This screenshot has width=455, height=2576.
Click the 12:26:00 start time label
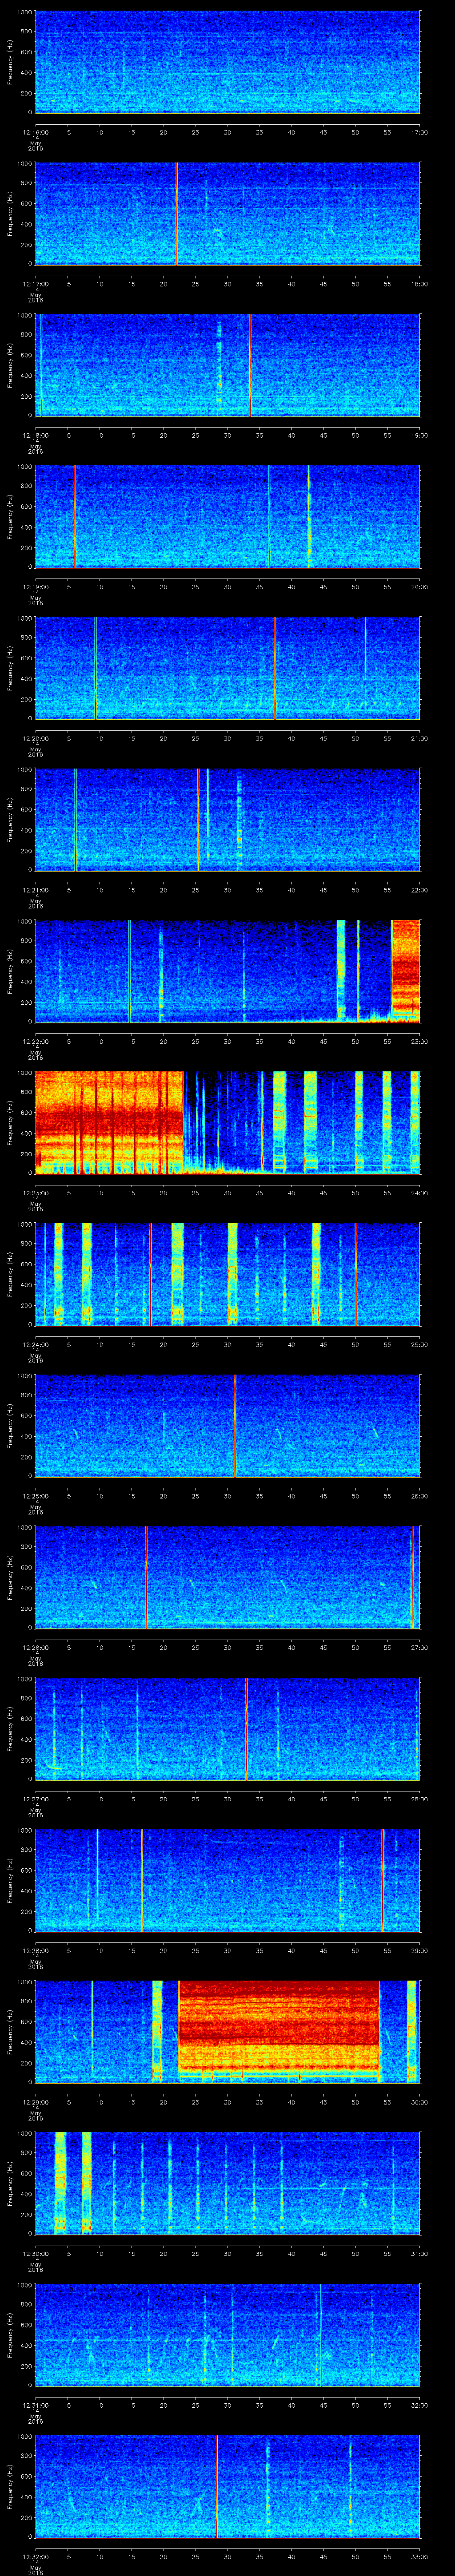click(35, 1647)
